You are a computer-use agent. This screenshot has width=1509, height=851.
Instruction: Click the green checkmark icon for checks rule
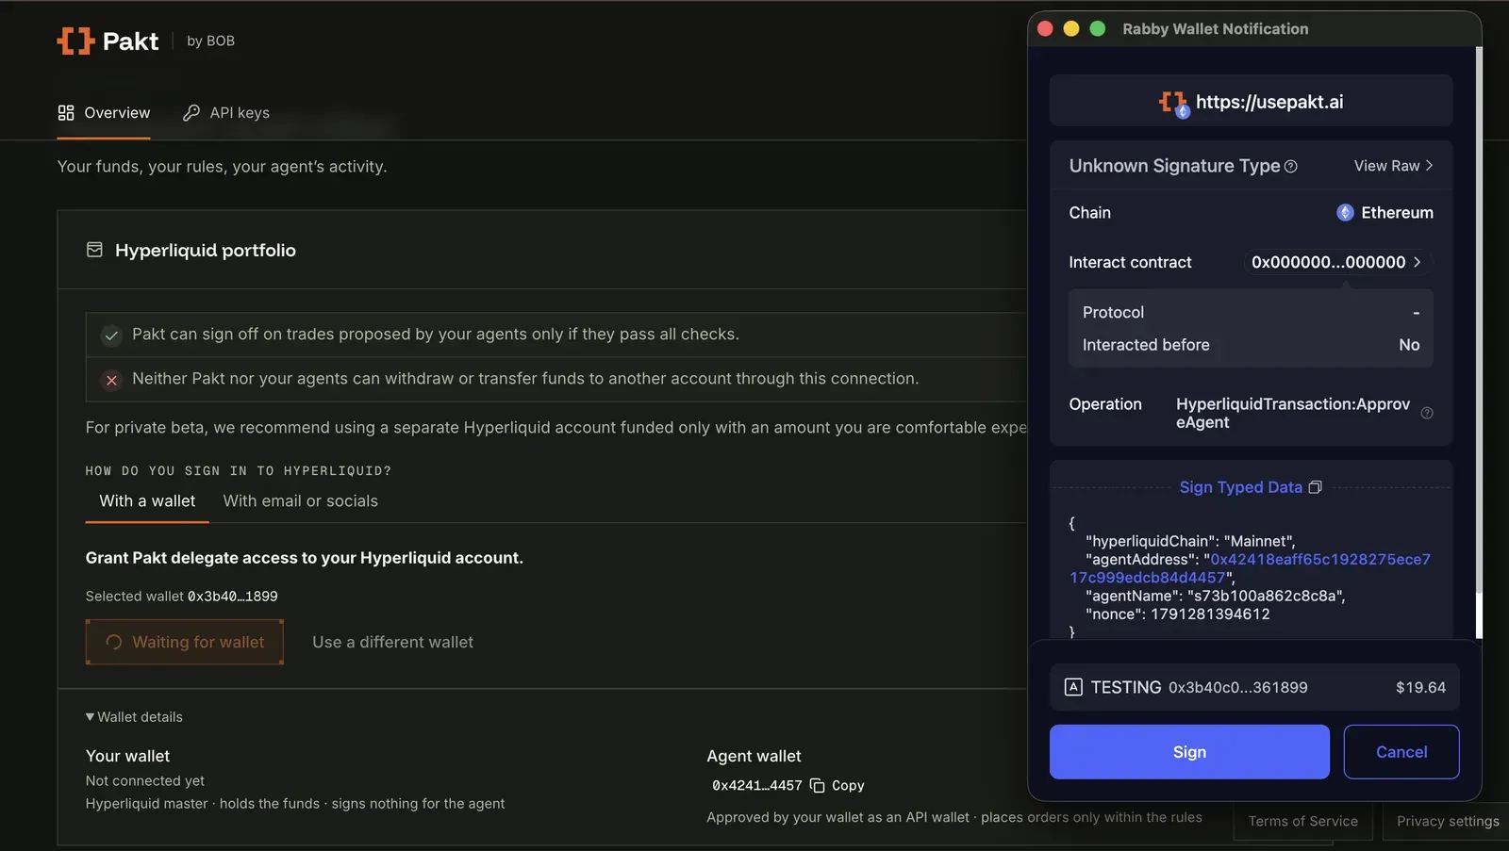tap(111, 335)
